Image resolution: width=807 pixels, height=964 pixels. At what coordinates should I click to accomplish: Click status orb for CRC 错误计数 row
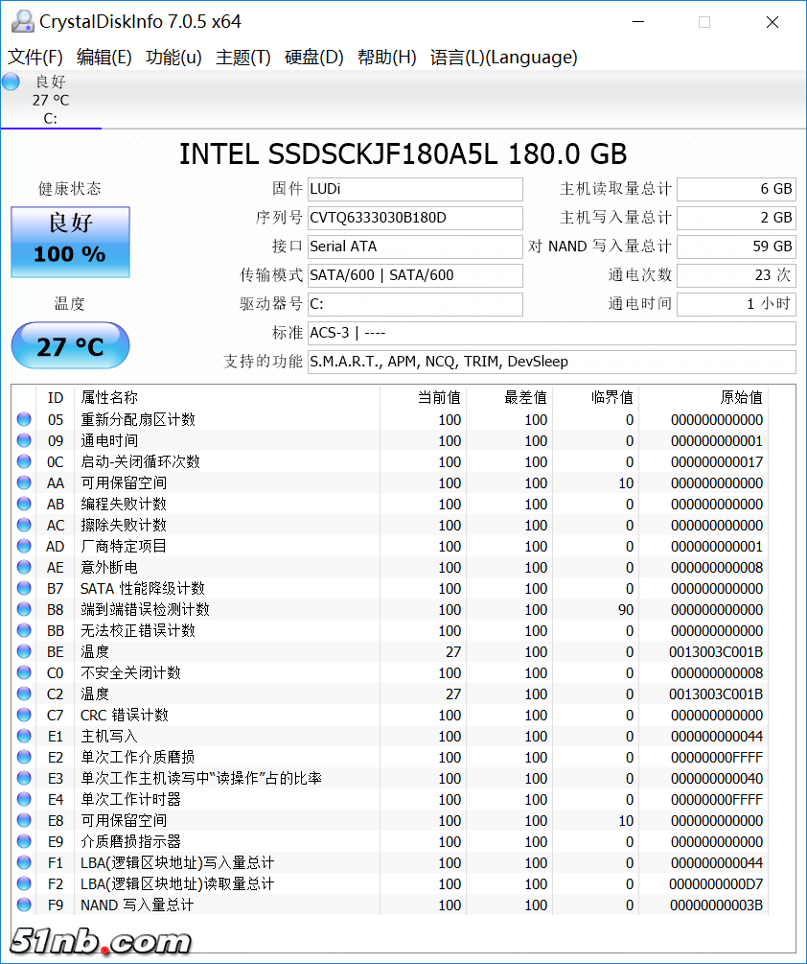[24, 715]
